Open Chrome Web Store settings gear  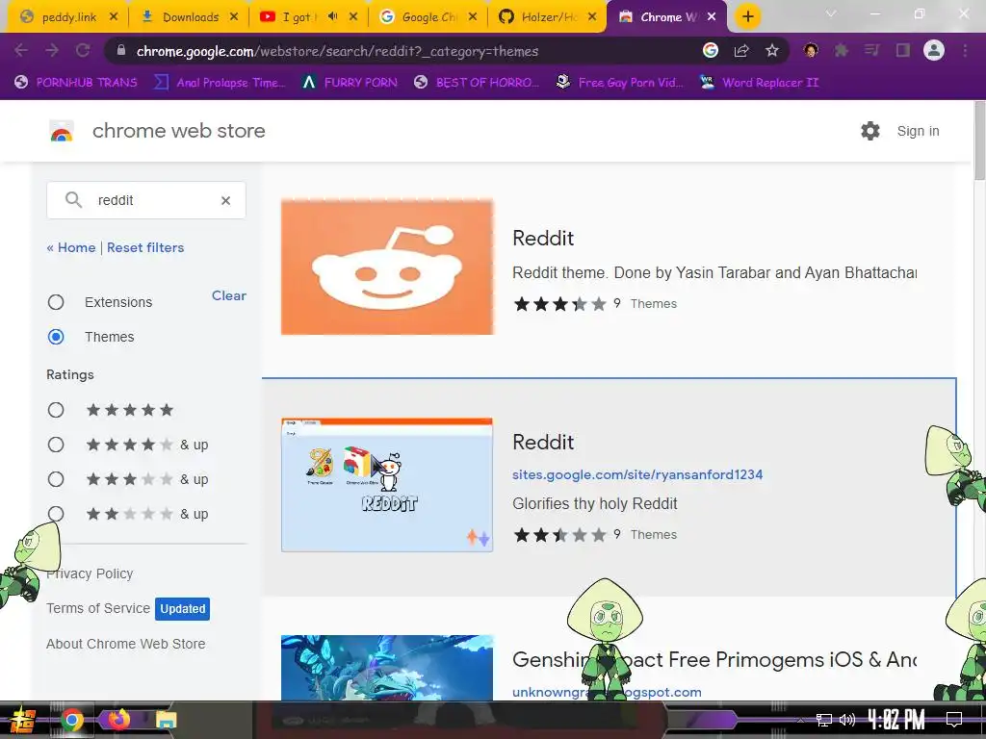click(870, 131)
